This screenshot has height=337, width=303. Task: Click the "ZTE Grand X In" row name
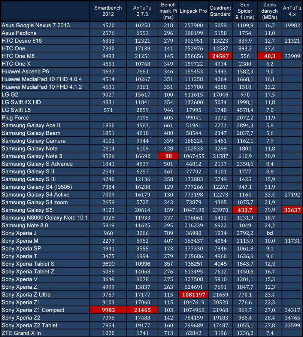pos(21,333)
